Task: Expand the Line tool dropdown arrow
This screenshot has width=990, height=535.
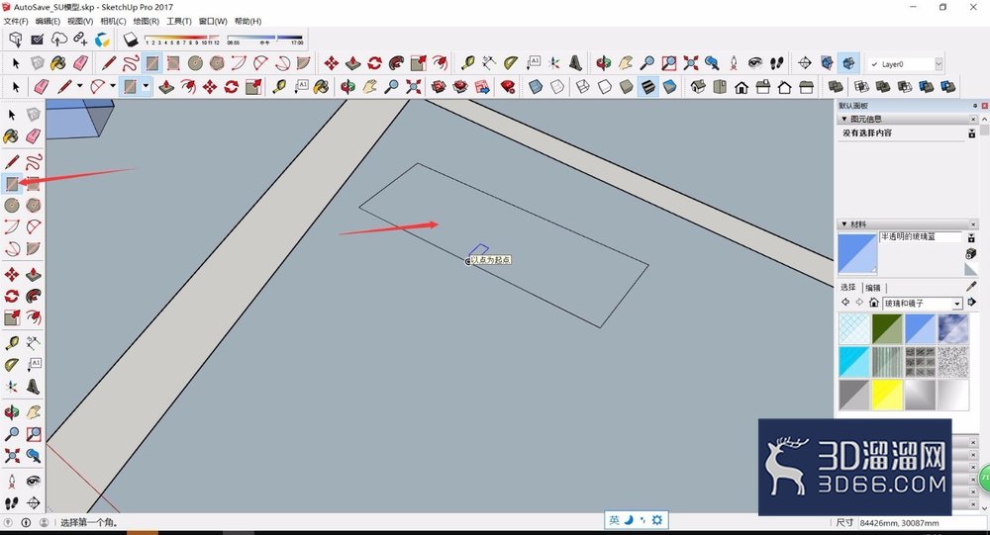Action: [x=79, y=86]
